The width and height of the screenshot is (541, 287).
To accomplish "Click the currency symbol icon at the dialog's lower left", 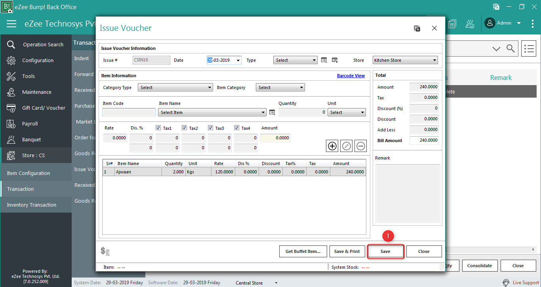I will coord(105,251).
